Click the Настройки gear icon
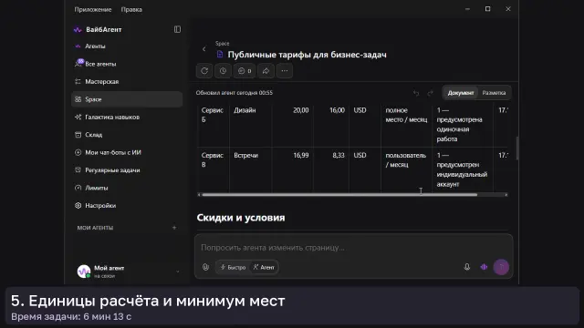 tap(78, 205)
